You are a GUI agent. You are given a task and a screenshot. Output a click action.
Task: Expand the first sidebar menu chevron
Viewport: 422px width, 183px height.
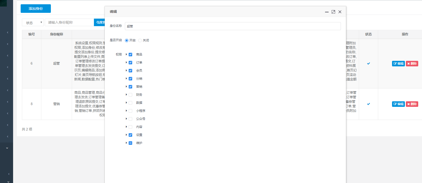point(8,32)
